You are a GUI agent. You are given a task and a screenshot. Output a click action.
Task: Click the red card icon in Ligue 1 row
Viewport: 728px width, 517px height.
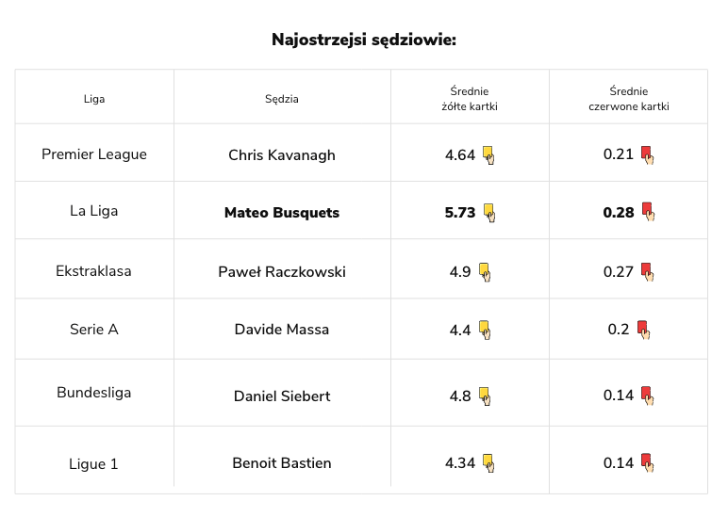pos(647,462)
